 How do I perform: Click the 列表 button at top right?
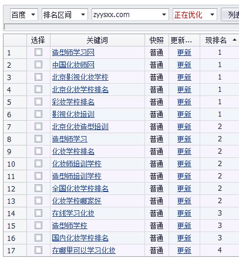[231, 15]
